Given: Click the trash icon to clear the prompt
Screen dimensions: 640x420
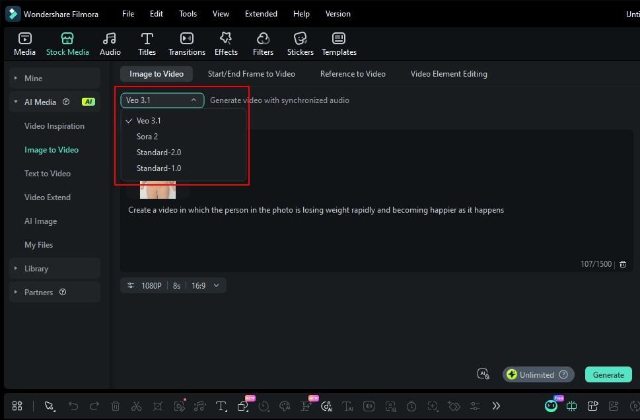Looking at the screenshot, I should (622, 263).
